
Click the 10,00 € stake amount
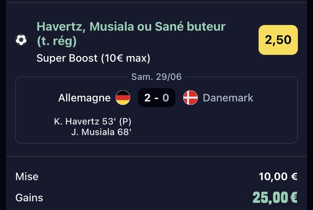(x=278, y=177)
